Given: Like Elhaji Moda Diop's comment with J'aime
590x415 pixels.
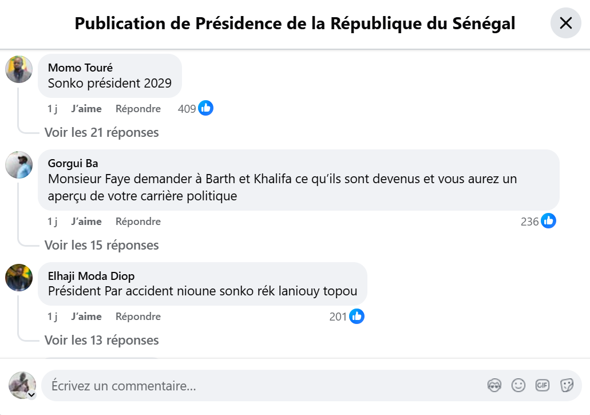Looking at the screenshot, I should pyautogui.click(x=86, y=317).
